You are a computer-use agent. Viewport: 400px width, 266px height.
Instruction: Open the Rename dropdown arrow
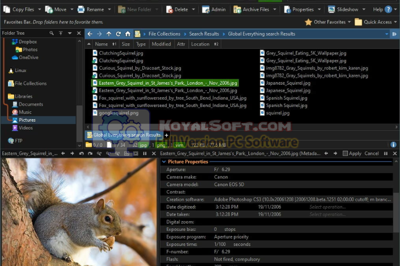(x=109, y=9)
